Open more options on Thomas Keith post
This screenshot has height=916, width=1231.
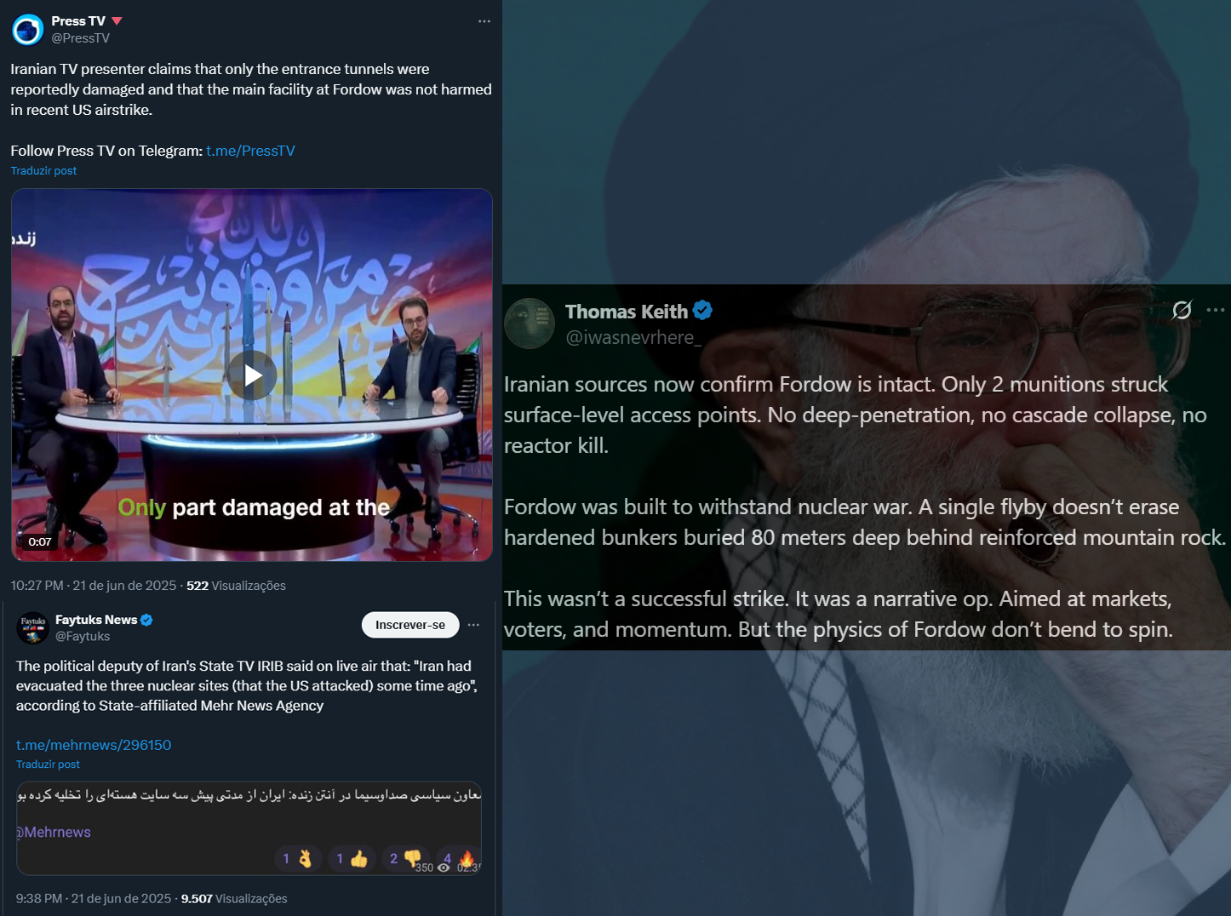(x=1216, y=310)
